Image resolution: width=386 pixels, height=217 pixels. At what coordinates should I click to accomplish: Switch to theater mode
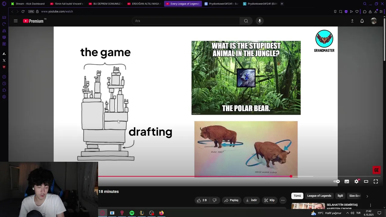pyautogui.click(x=366, y=181)
